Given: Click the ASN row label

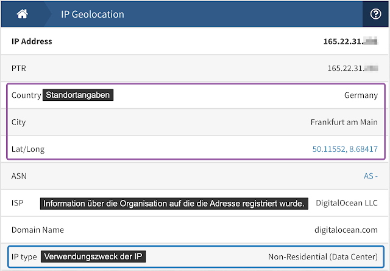Looking at the screenshot, I should (x=19, y=176).
